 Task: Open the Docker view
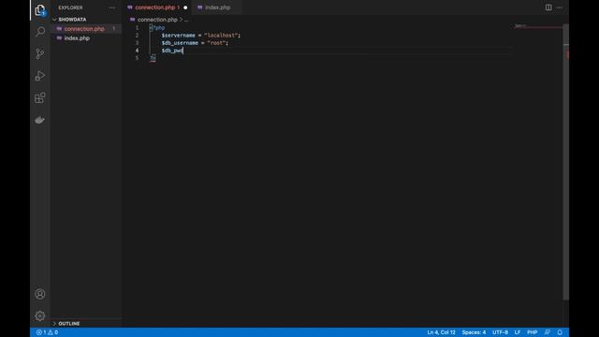coord(39,120)
